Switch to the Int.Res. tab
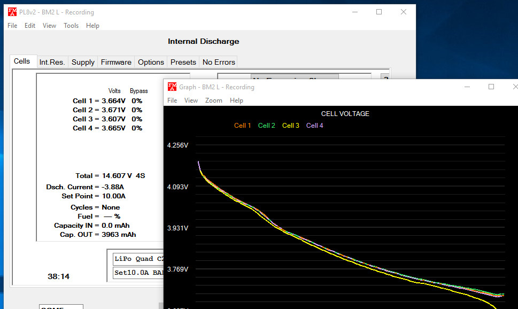The width and height of the screenshot is (518, 309). tap(52, 62)
